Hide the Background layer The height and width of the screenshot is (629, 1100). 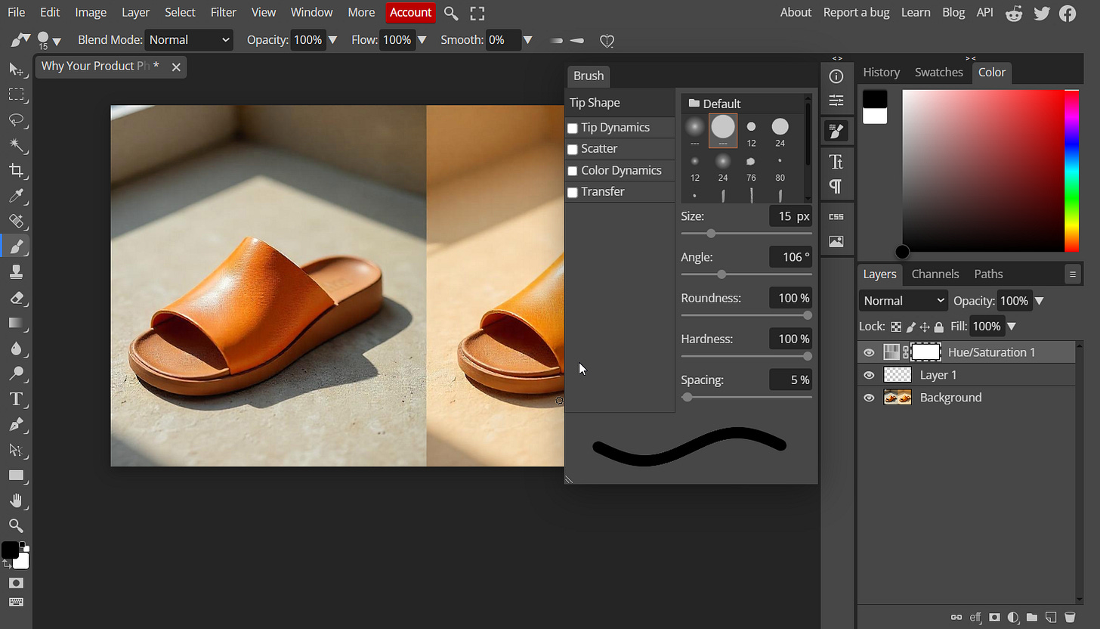pyautogui.click(x=869, y=397)
